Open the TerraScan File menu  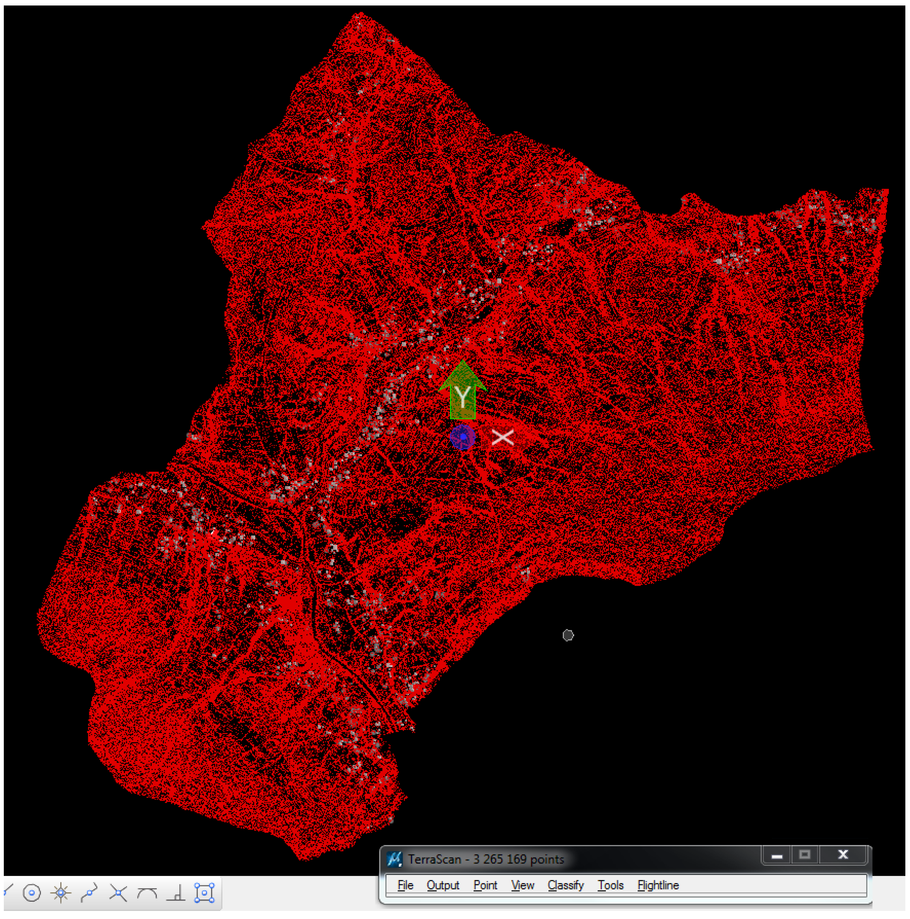click(x=405, y=885)
